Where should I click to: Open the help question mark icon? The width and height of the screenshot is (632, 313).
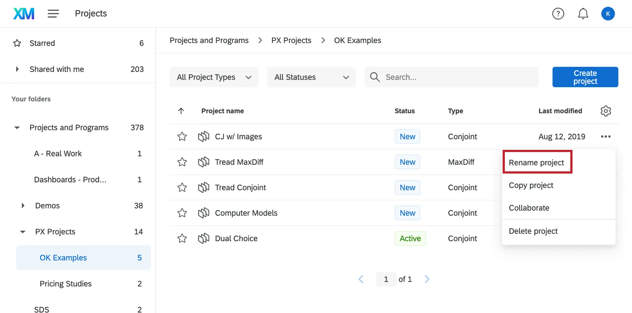point(558,14)
